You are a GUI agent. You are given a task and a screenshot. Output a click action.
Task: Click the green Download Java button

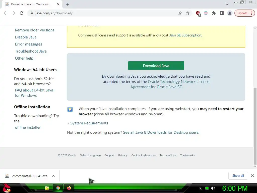click(156, 66)
